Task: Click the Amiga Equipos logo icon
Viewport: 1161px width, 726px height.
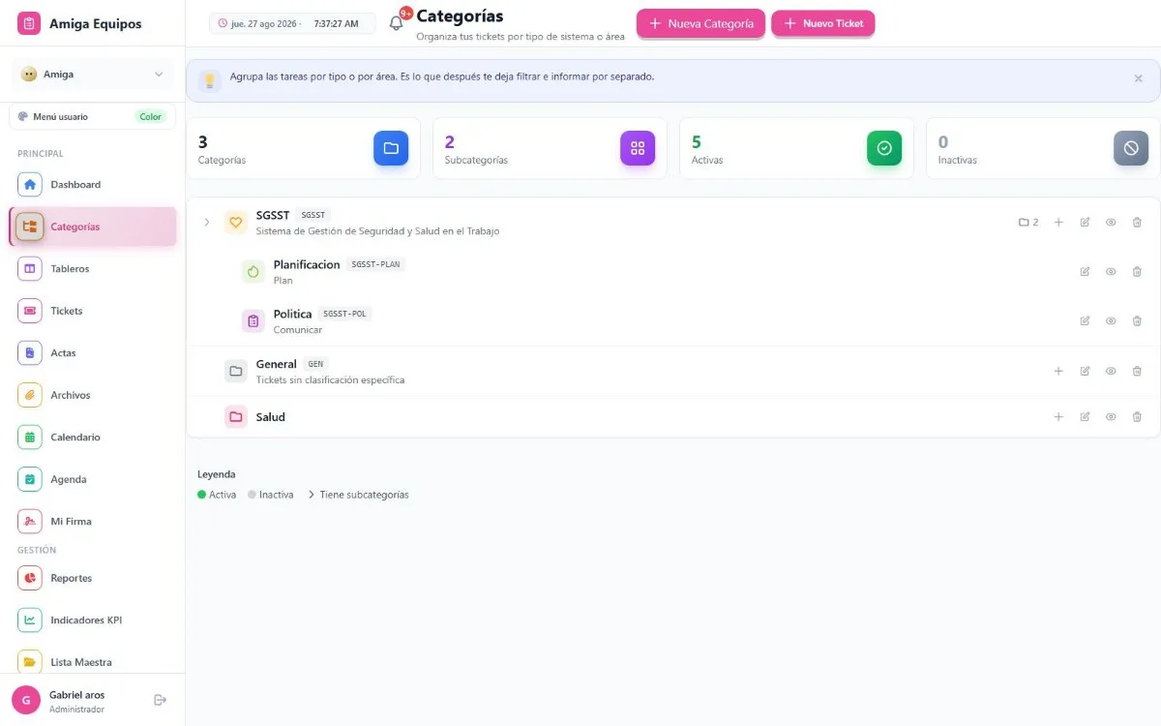Action: click(x=29, y=23)
